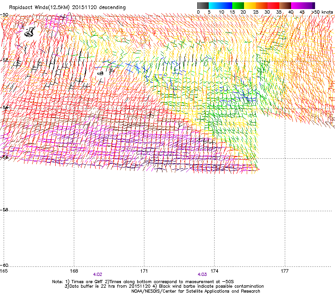This screenshot has height=294, width=335.
Task: Click the small island outline near latitude -52
Action: [x=100, y=73]
